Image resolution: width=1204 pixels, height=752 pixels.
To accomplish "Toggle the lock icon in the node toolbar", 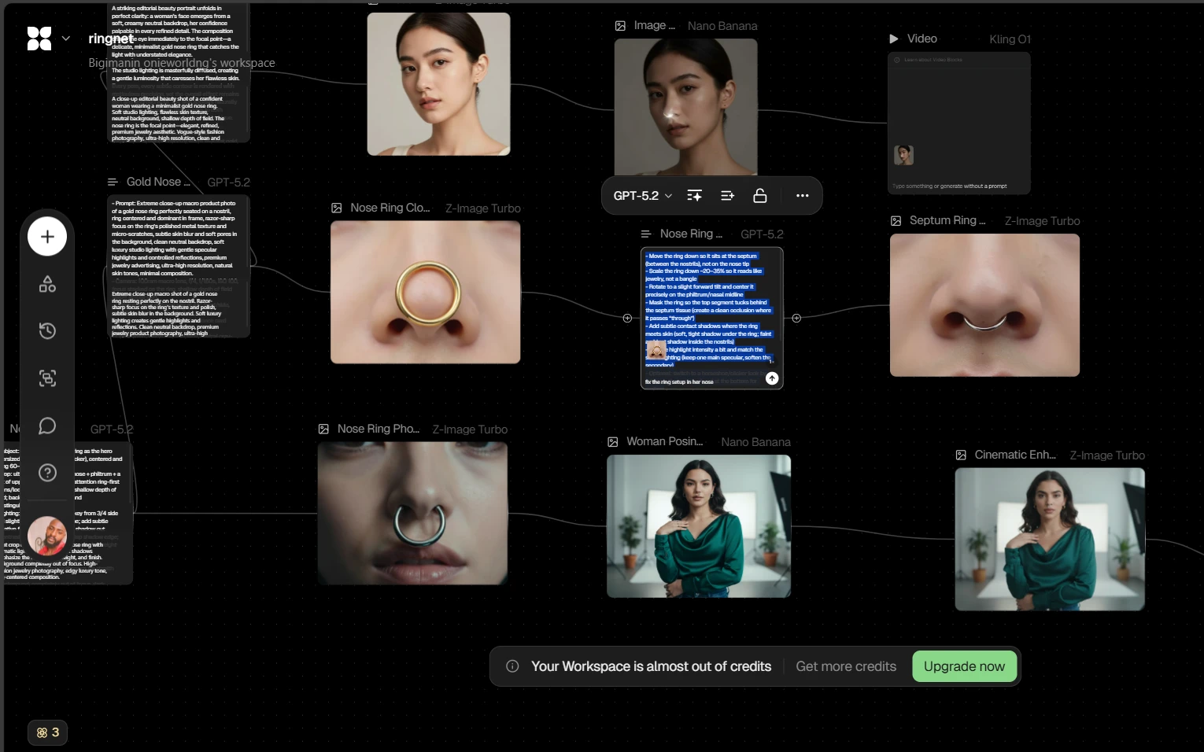I will click(760, 196).
